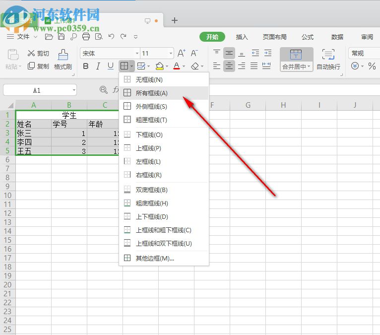Viewport: 380px width, 335px height.
Task: Switch to the 页面布局 tab
Action: (x=274, y=37)
